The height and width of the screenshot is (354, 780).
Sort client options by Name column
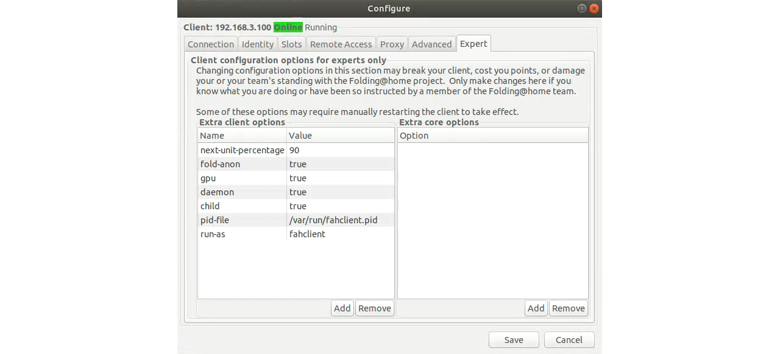tap(242, 136)
